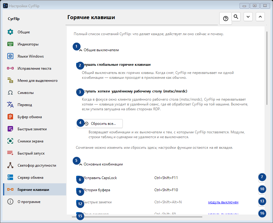Click the Ctrl+Shift+F10 shortcut for История буфера
273x223 pixels.
pos(166,190)
